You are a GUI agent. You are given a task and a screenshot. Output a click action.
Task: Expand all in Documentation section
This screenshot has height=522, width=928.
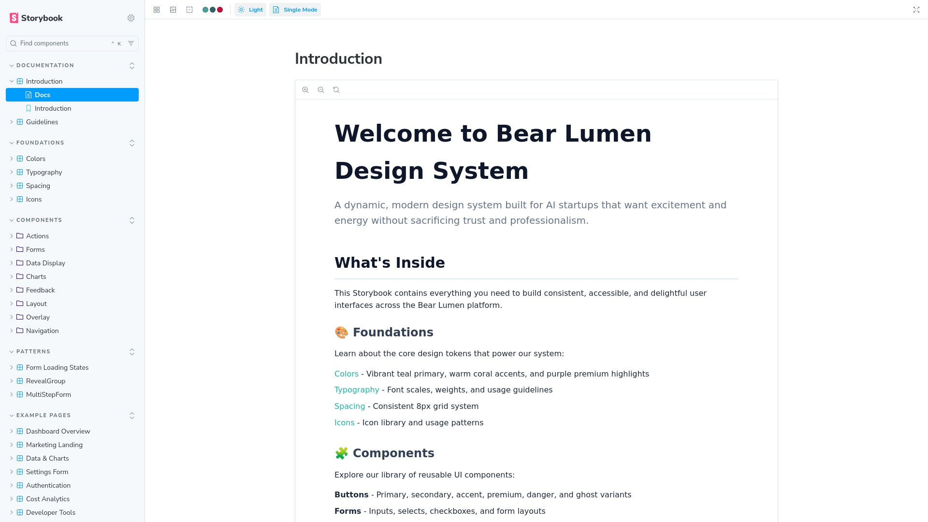click(x=132, y=66)
